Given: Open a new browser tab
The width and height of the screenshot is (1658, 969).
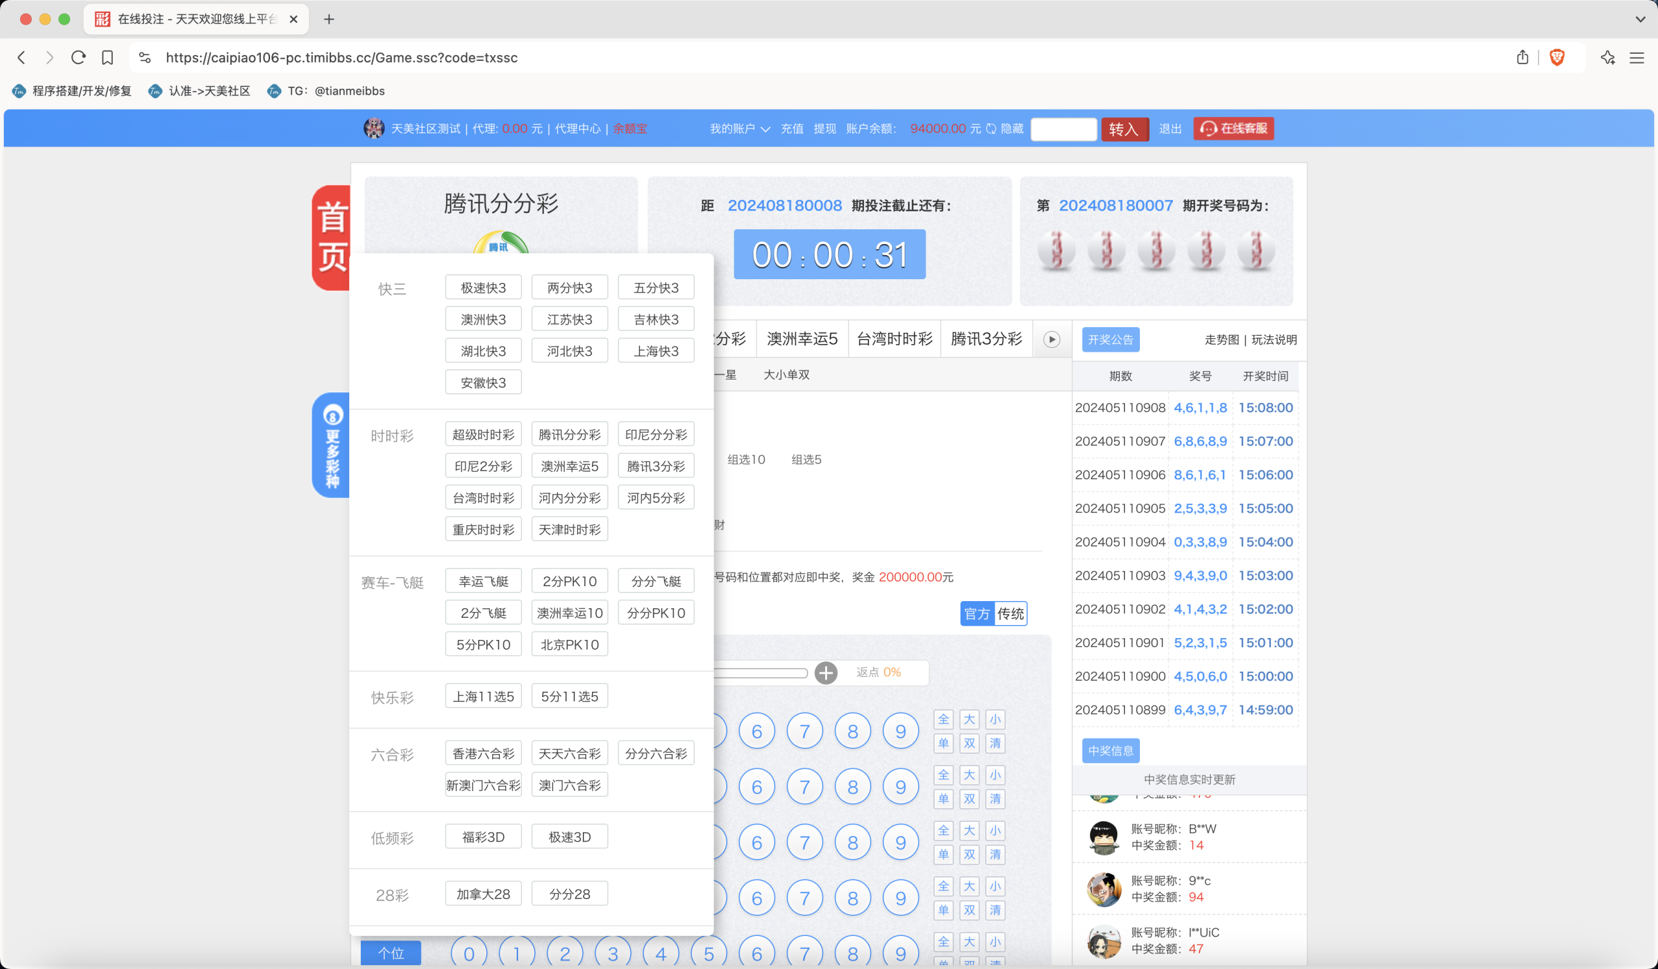Looking at the screenshot, I should pyautogui.click(x=329, y=19).
